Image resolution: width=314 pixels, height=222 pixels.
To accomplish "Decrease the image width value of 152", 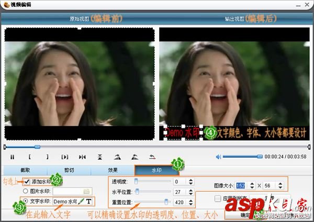I will [x=252, y=187].
